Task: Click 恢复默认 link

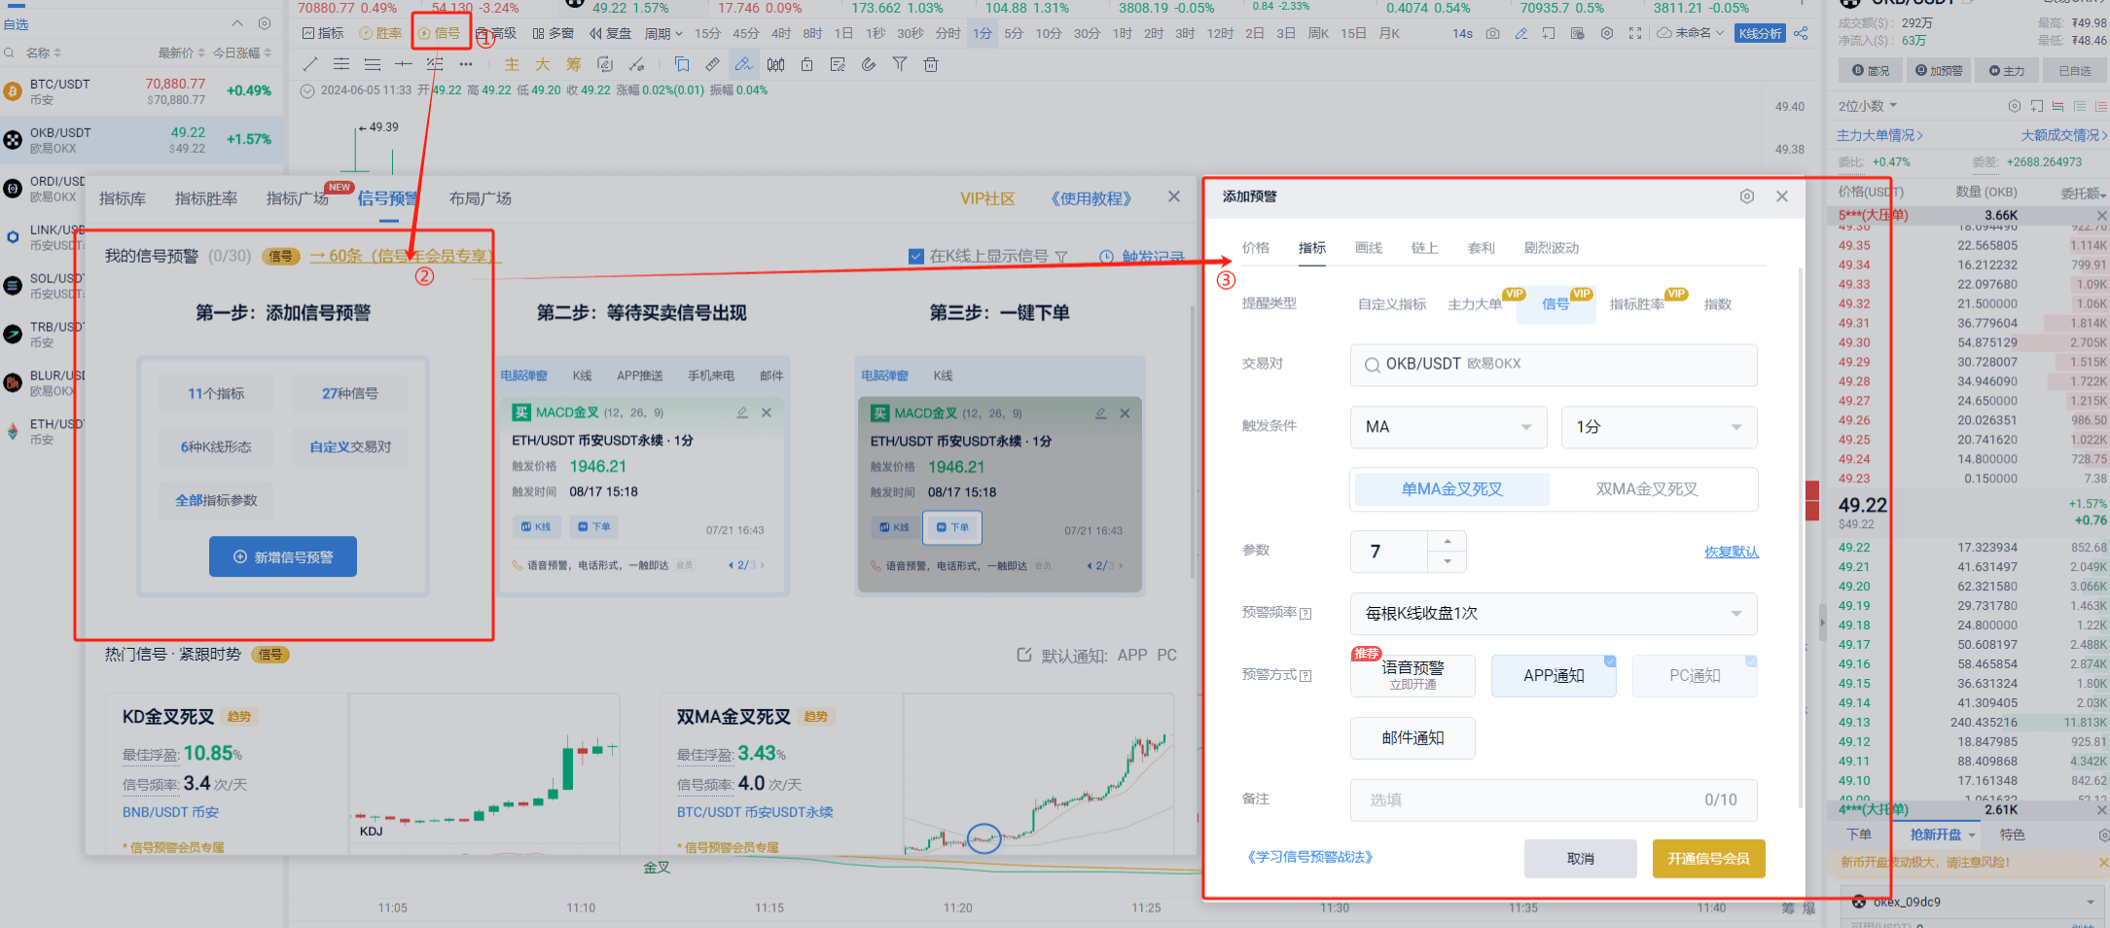Action: coord(1732,552)
